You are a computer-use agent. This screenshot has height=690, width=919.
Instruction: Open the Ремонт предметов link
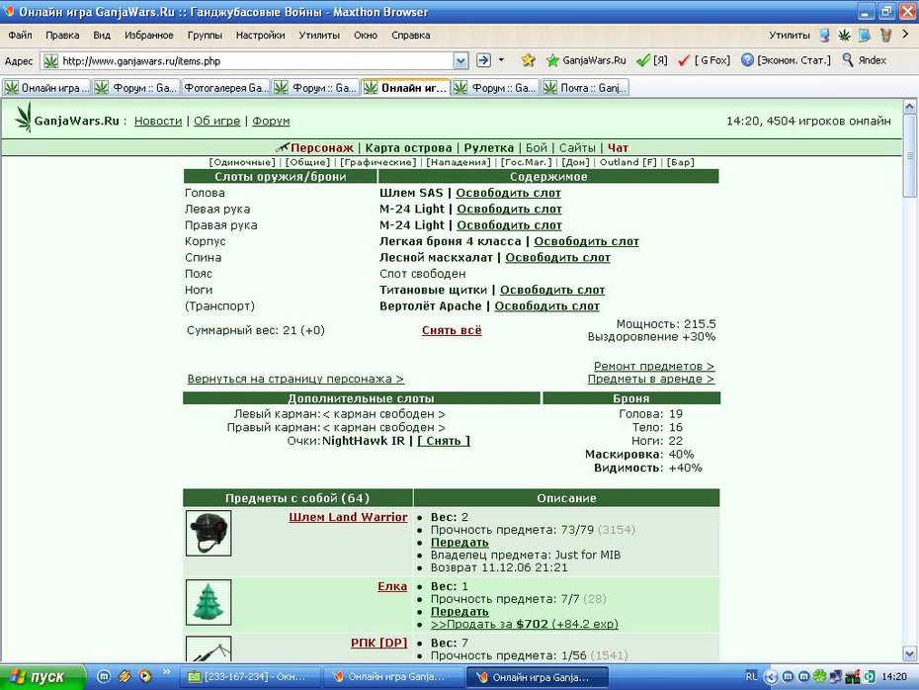pyautogui.click(x=654, y=367)
